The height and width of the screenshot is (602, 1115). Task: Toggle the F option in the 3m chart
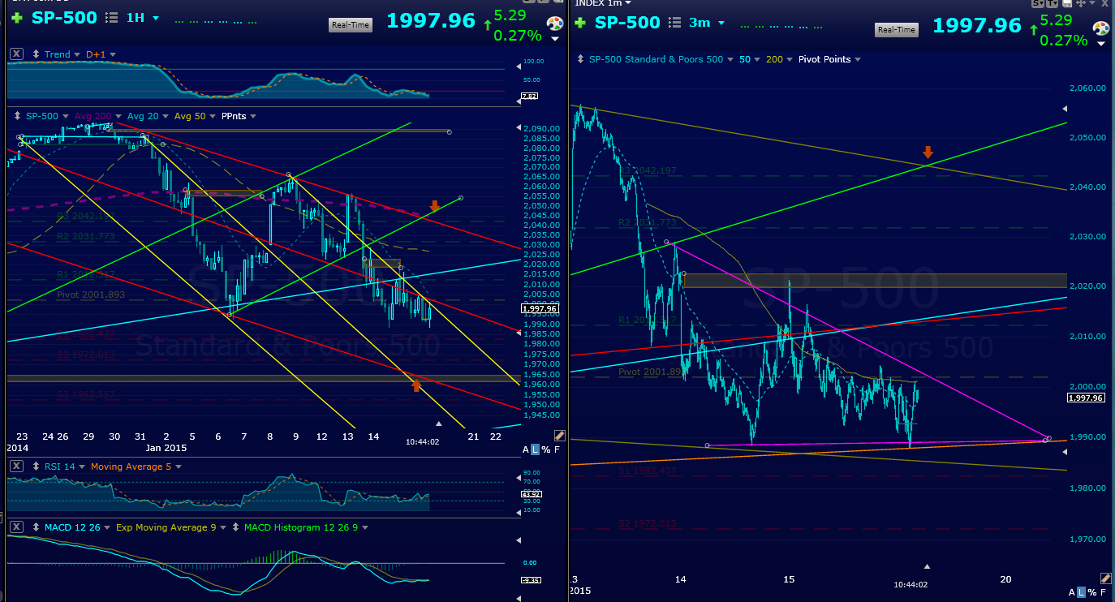[x=1103, y=591]
